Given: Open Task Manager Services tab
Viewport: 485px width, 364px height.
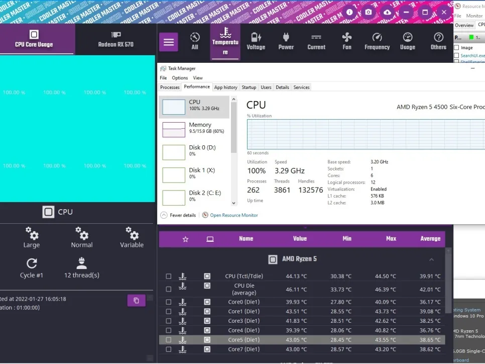Looking at the screenshot, I should (302, 87).
